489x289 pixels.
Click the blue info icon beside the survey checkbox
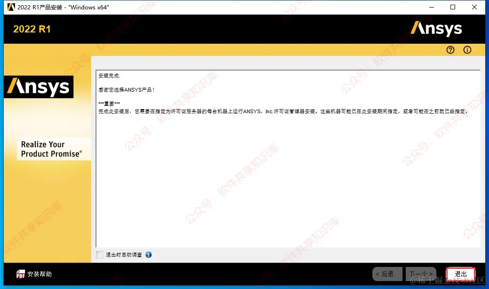(149, 255)
